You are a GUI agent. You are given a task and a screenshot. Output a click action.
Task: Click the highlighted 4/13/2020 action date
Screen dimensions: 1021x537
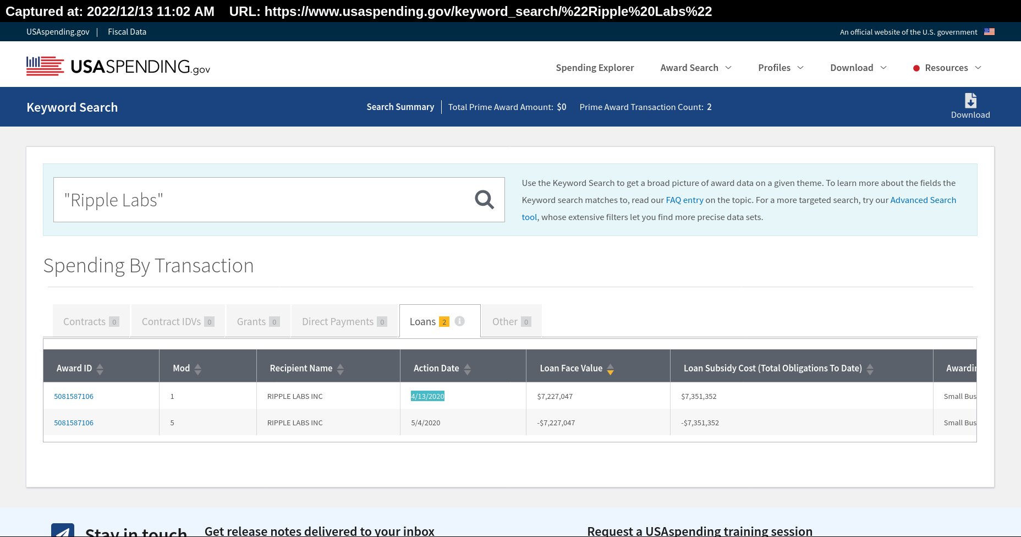point(427,396)
